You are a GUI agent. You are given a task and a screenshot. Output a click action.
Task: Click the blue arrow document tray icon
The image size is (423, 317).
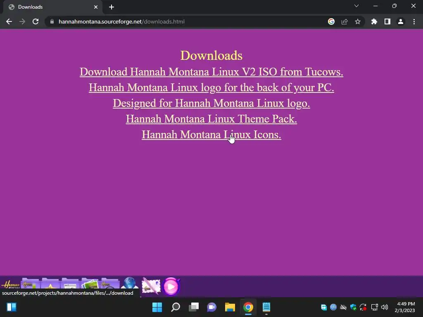click(x=324, y=307)
